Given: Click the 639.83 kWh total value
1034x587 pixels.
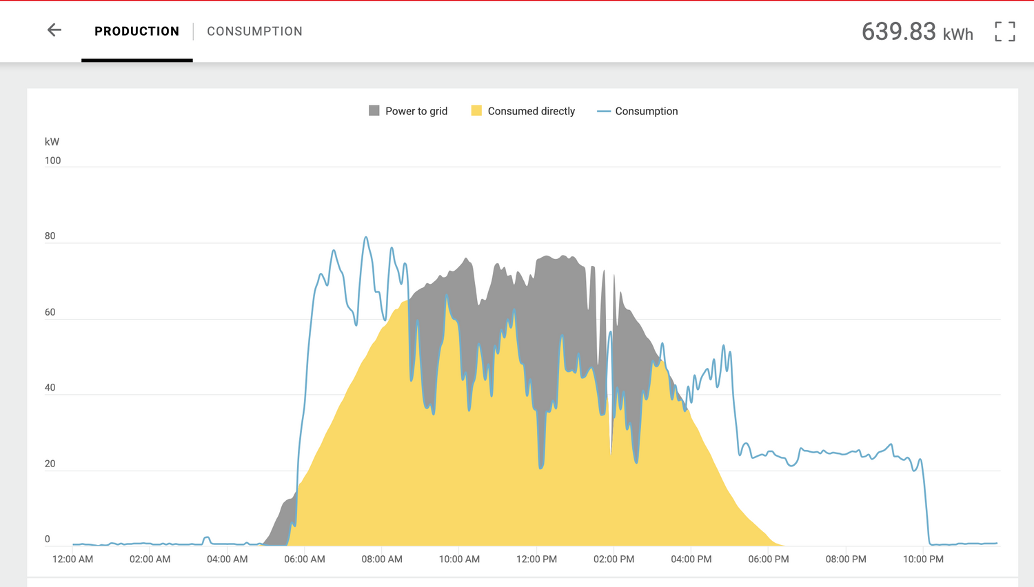Looking at the screenshot, I should point(917,32).
